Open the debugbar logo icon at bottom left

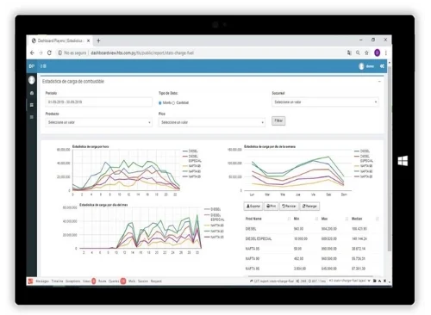click(30, 281)
